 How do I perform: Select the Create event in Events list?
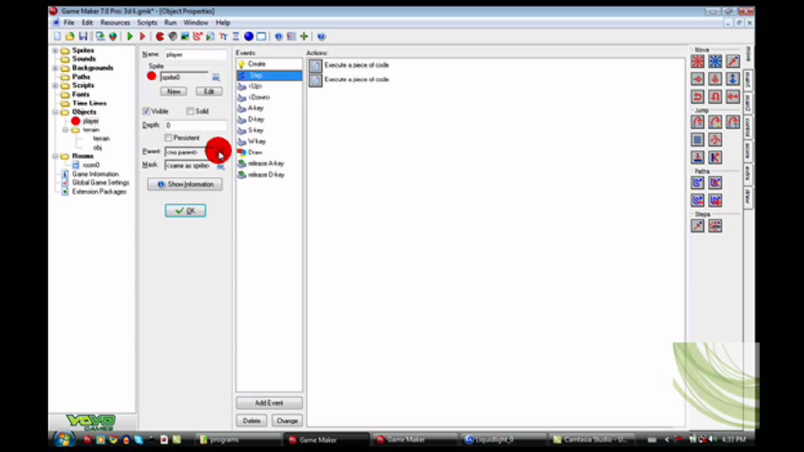click(269, 64)
